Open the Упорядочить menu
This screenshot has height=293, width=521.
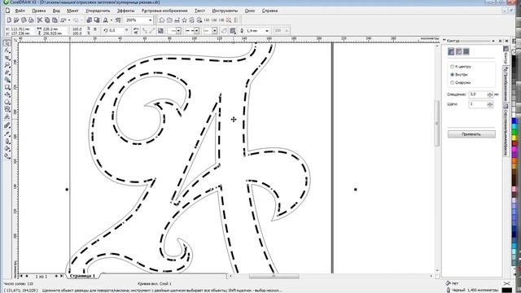[x=98, y=11]
